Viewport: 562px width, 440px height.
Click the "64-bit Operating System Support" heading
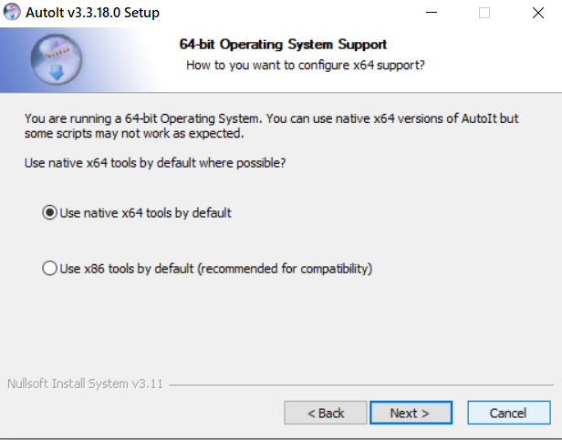284,44
